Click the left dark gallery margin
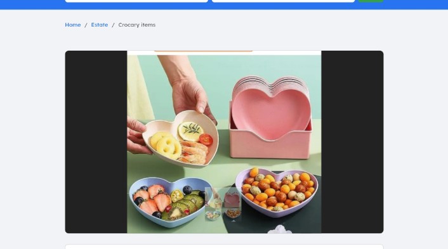The width and height of the screenshot is (448, 249). (96, 142)
